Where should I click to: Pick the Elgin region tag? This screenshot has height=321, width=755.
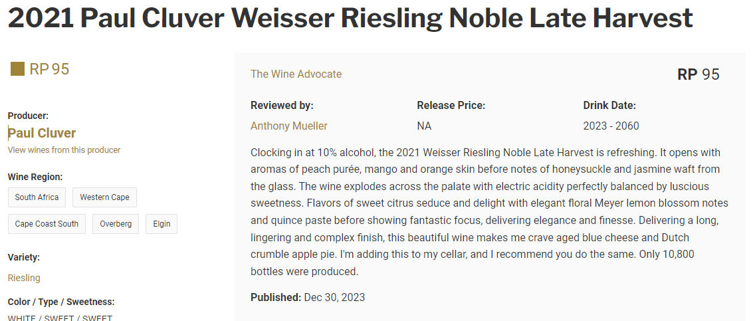tap(162, 224)
